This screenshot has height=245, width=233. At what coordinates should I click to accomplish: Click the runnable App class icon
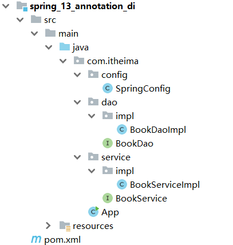coord(93,212)
